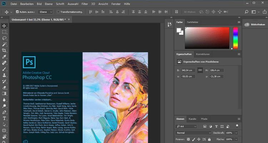Select the Eraser tool
Viewport: 268px width, 143px height.
coord(4,88)
